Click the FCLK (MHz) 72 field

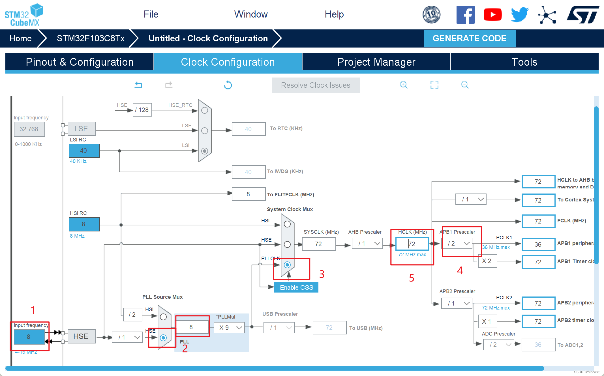538,221
